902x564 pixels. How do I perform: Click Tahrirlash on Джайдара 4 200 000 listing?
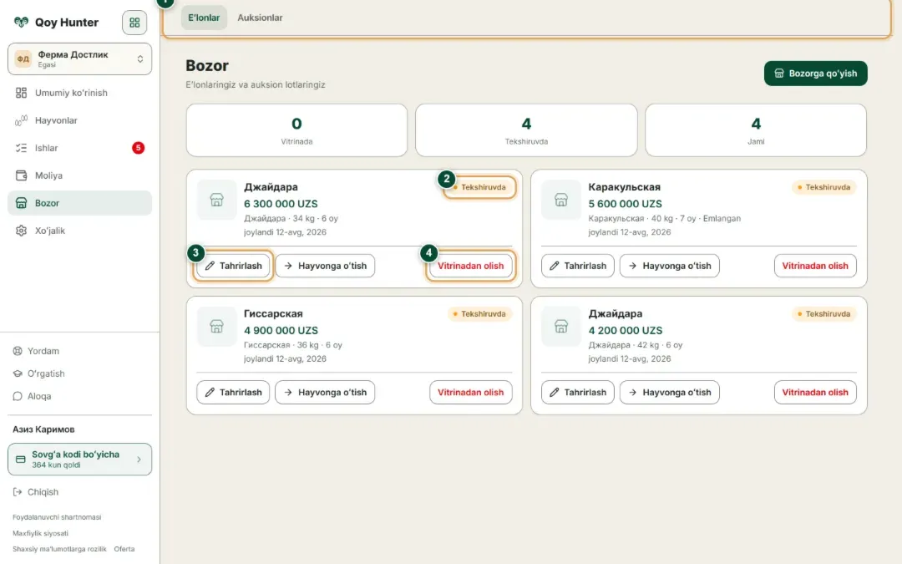578,393
